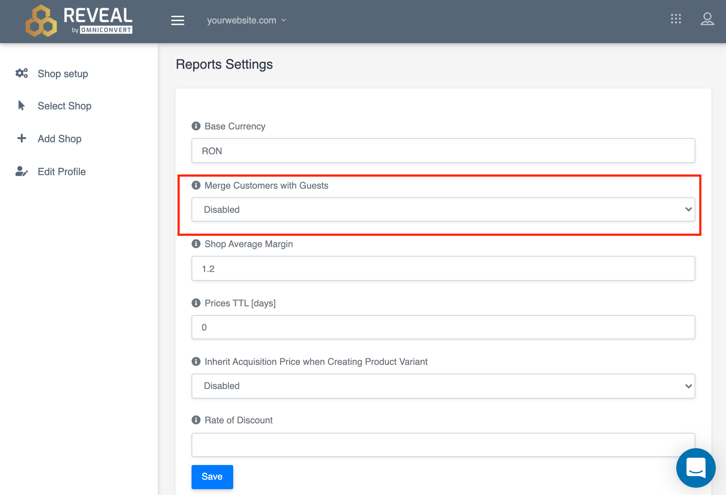The width and height of the screenshot is (726, 495).
Task: Click into the Base Currency field
Action: 443,151
